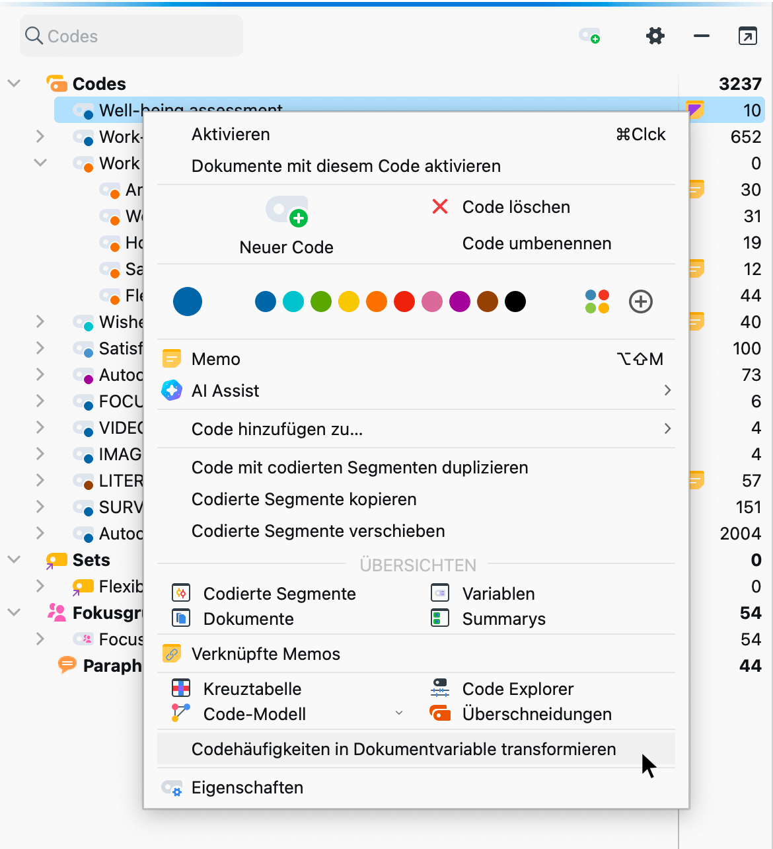Expand the FOCU code node
This screenshot has height=849, width=773.
[x=40, y=401]
